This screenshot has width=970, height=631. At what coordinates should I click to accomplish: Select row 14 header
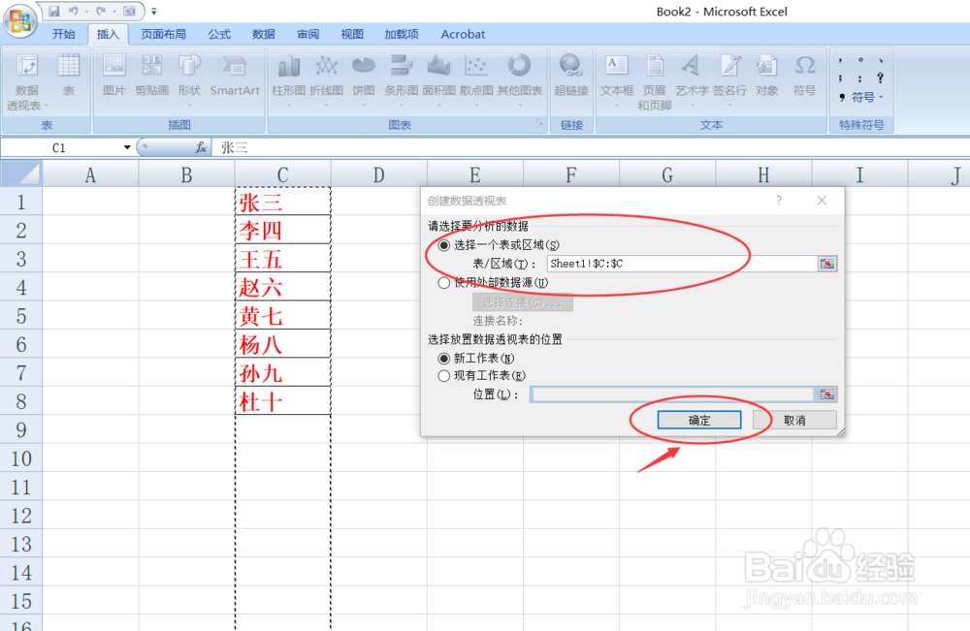pyautogui.click(x=21, y=572)
